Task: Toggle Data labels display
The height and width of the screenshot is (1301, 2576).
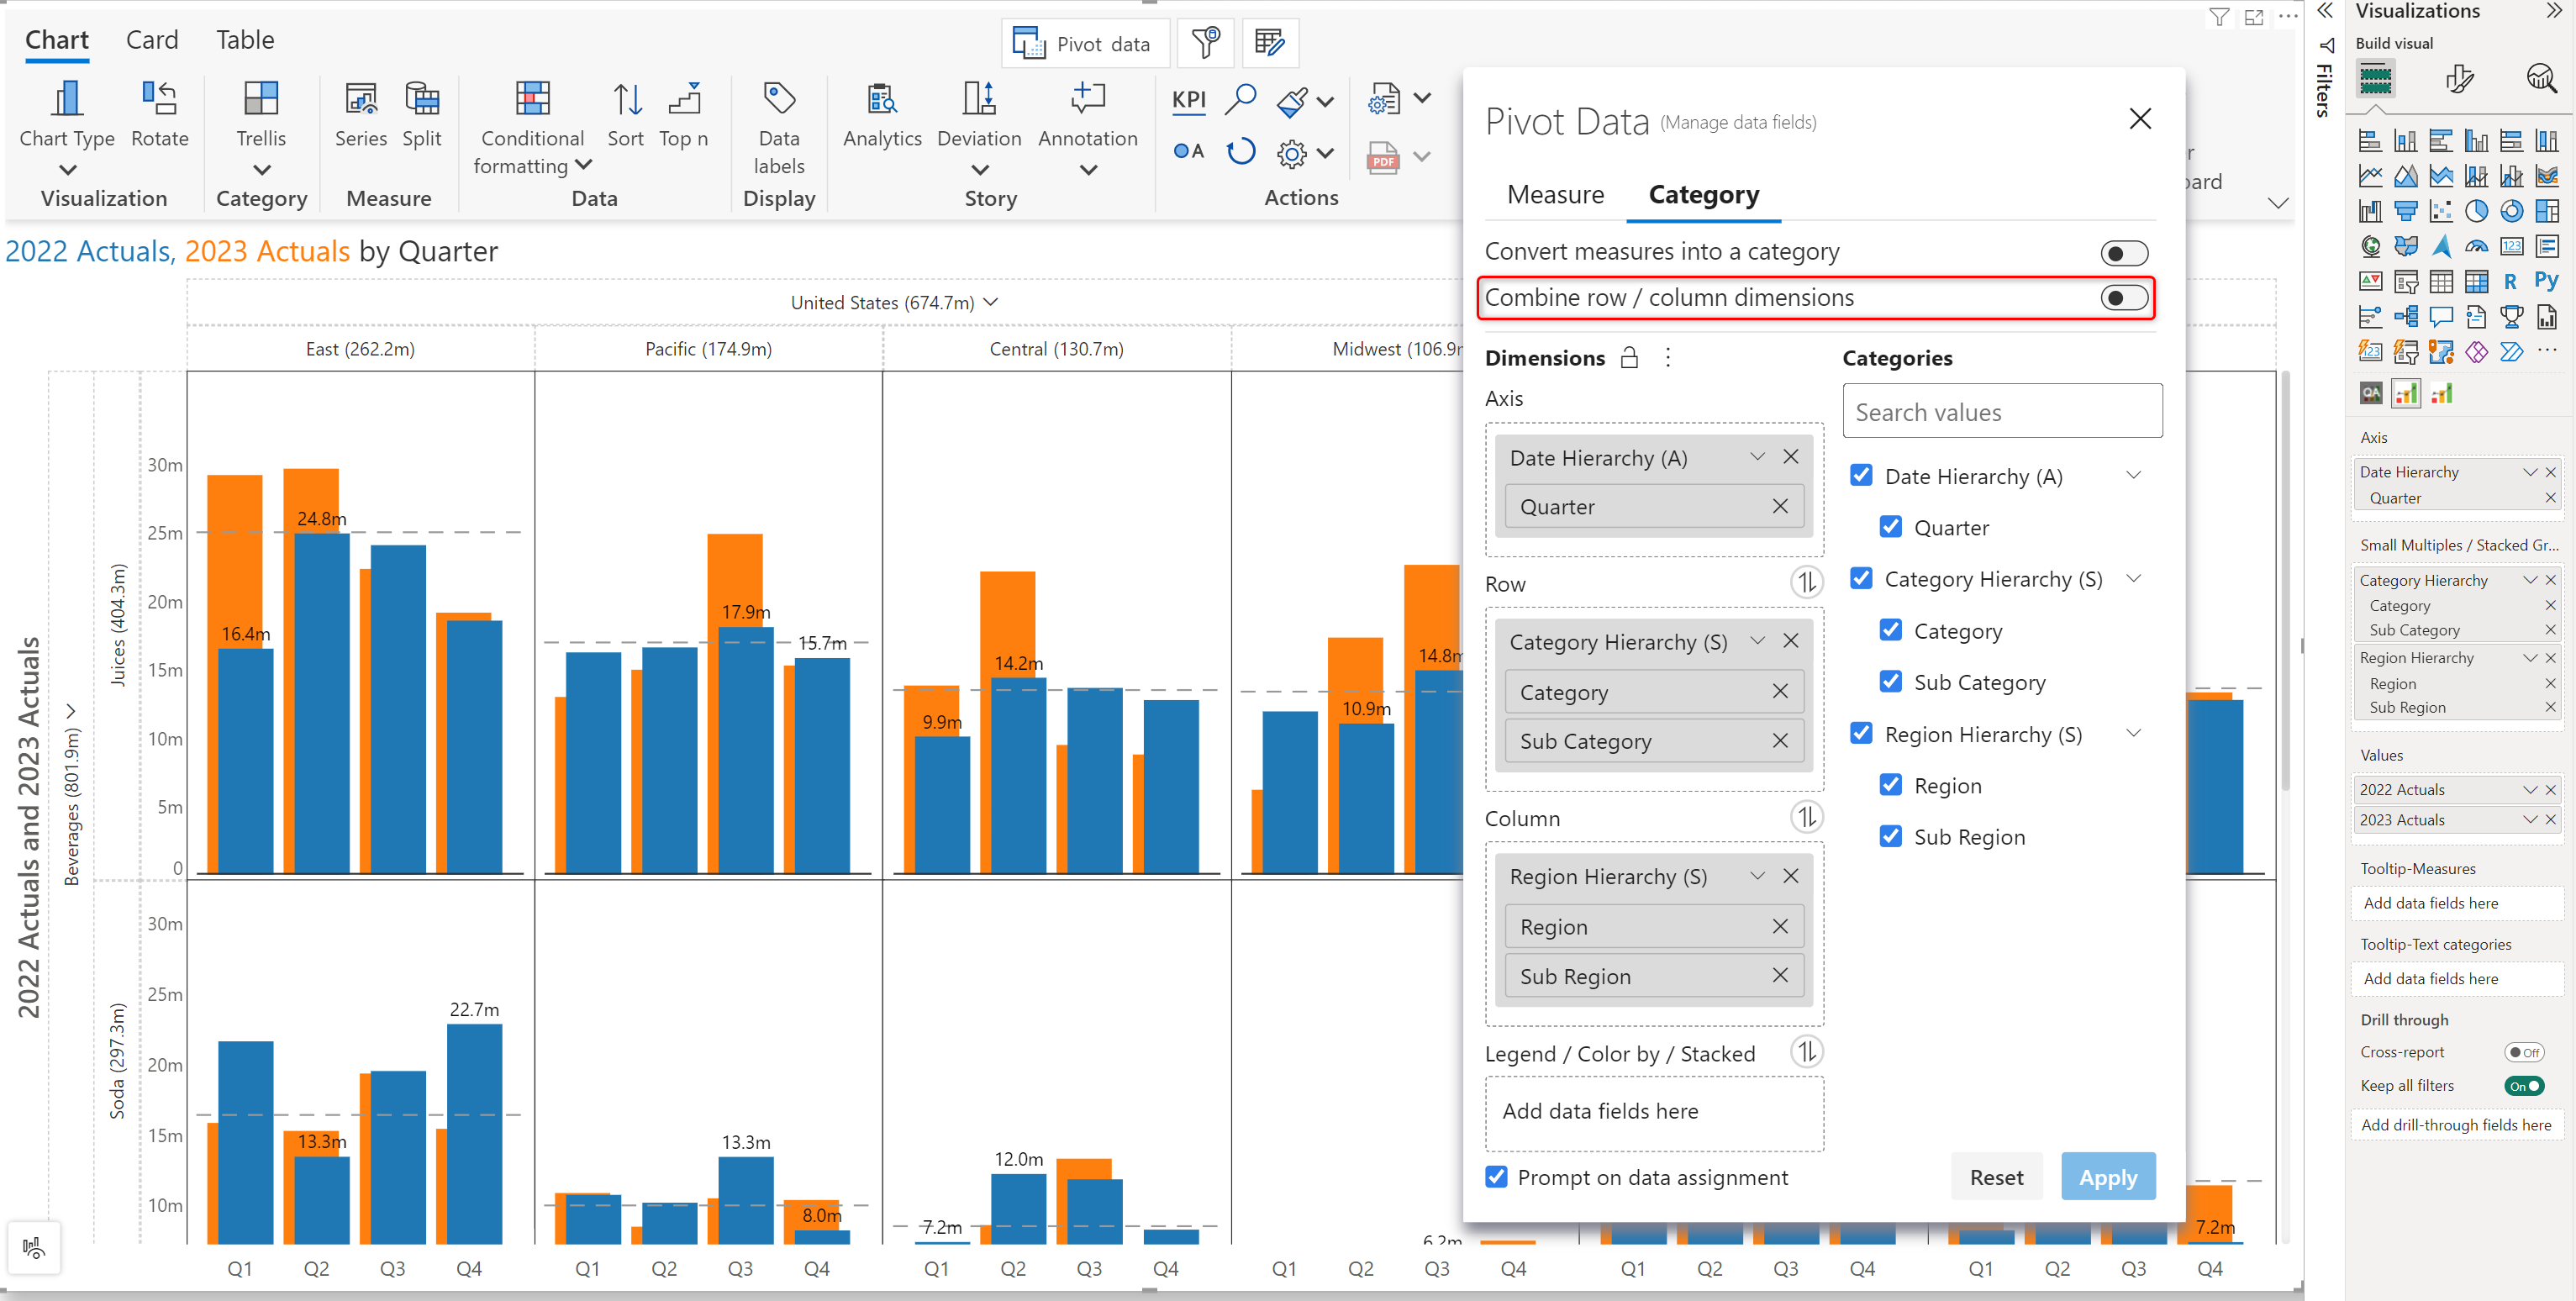Action: (779, 127)
